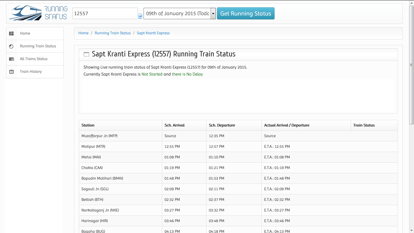
Task: Select the Motipur (MTR) station cell
Action: (120, 147)
